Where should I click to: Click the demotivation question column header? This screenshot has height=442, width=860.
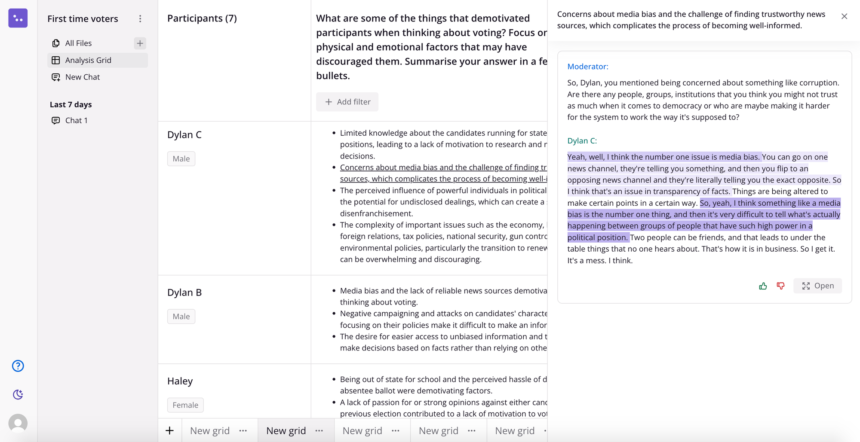431,47
